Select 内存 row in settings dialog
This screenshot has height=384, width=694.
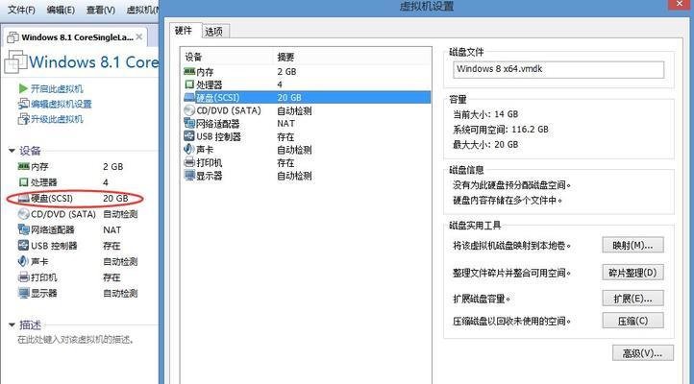click(307, 72)
